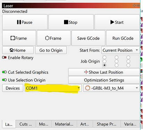Switch to the Material tab
The height and width of the screenshot is (130, 143).
click(64, 124)
